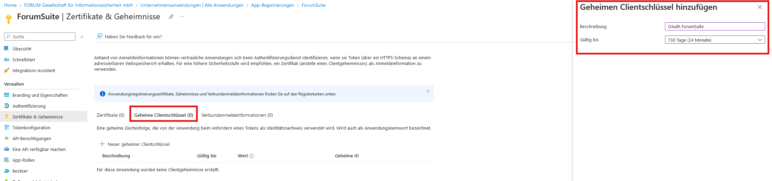Click the Übersicht grid icon

click(x=6, y=49)
